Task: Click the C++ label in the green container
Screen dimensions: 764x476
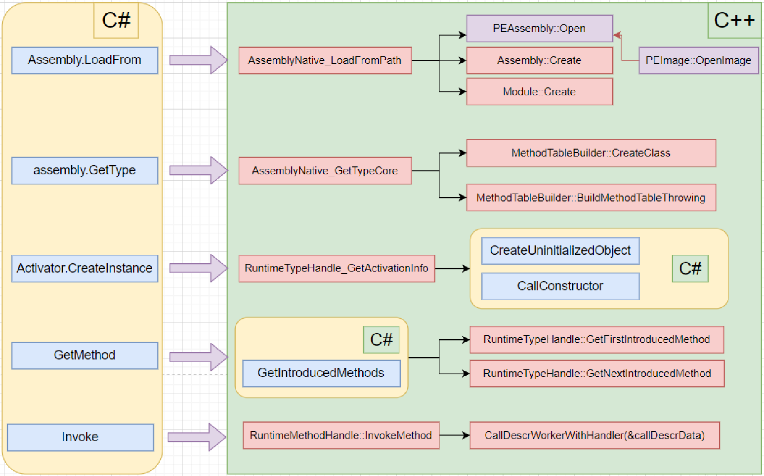Action: click(x=734, y=21)
